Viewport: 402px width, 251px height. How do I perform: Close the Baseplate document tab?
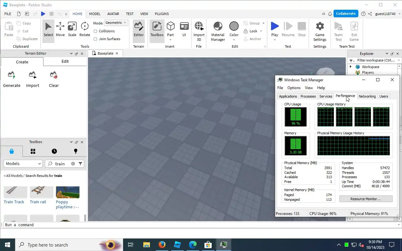[117, 53]
